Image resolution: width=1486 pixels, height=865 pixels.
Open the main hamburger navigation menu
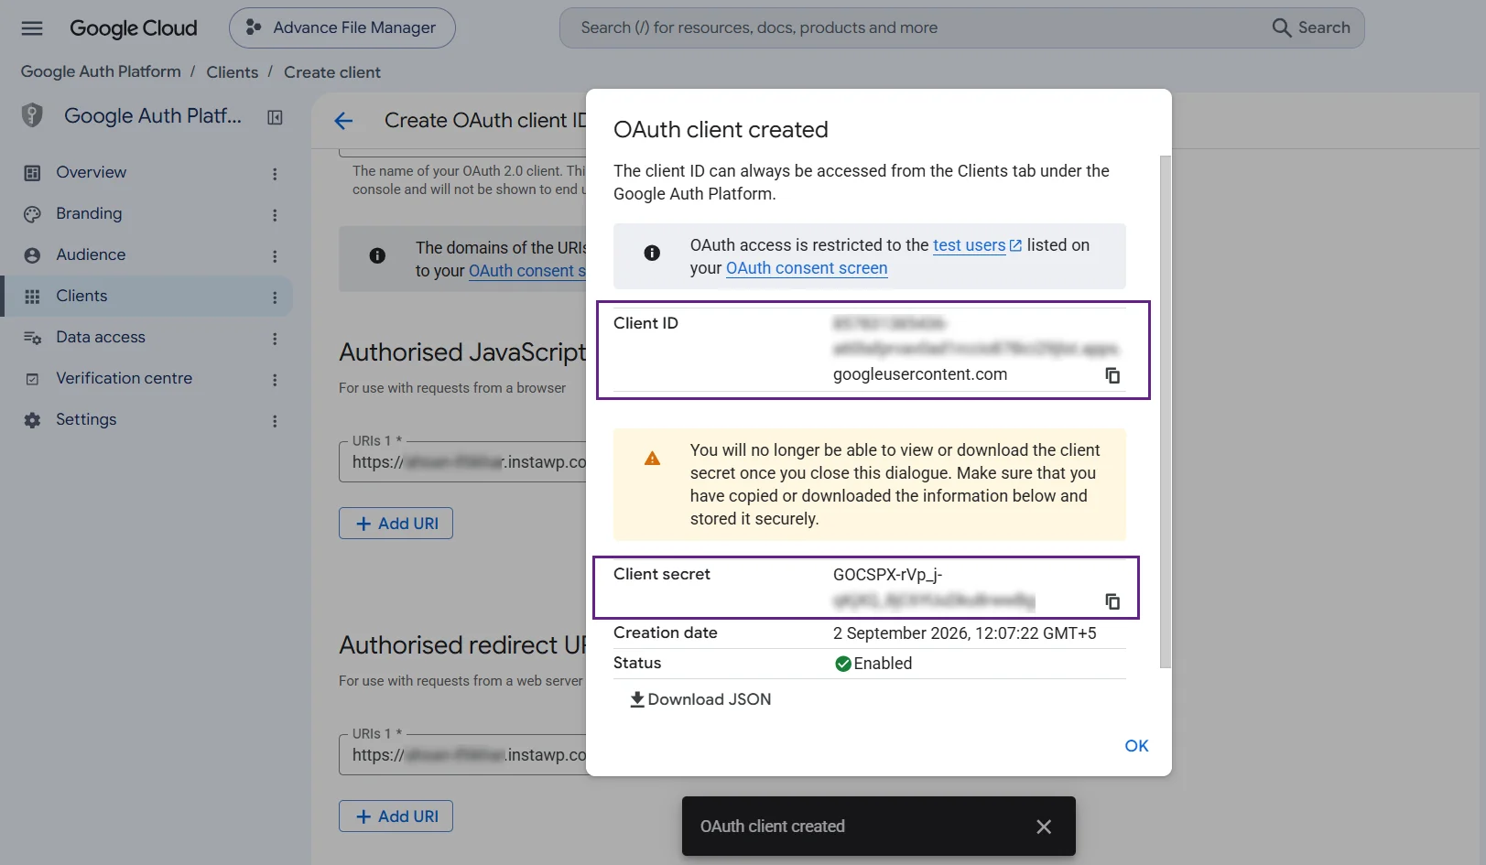(32, 28)
